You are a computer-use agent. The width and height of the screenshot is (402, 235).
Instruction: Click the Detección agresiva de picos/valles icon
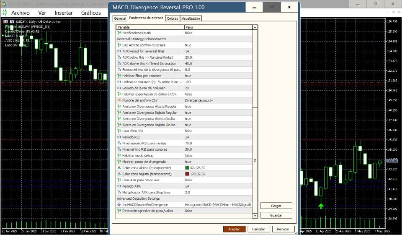pyautogui.click(x=119, y=211)
